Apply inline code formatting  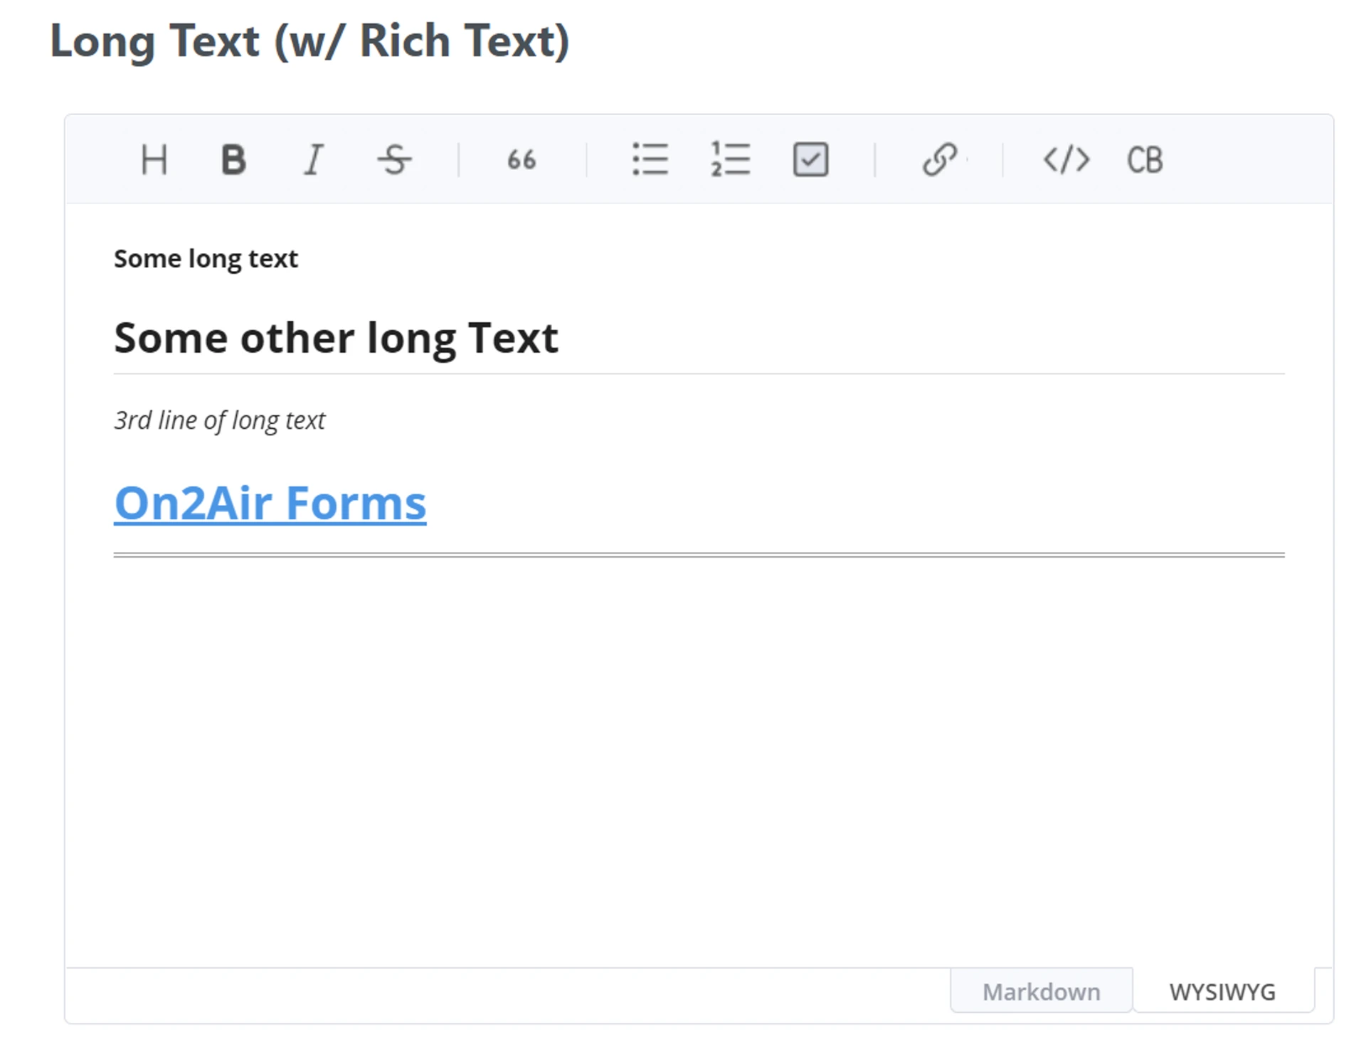pos(1066,159)
